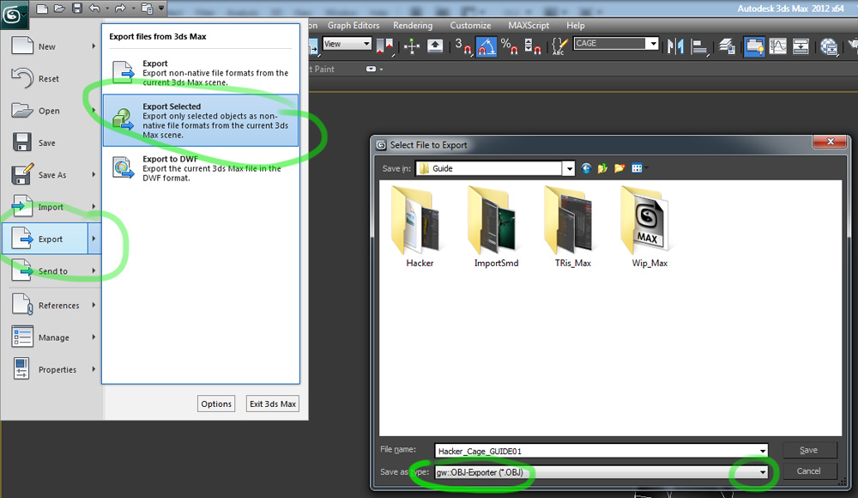Expand the File name history dropdown
Screen dimensions: 858x498
[762, 451]
